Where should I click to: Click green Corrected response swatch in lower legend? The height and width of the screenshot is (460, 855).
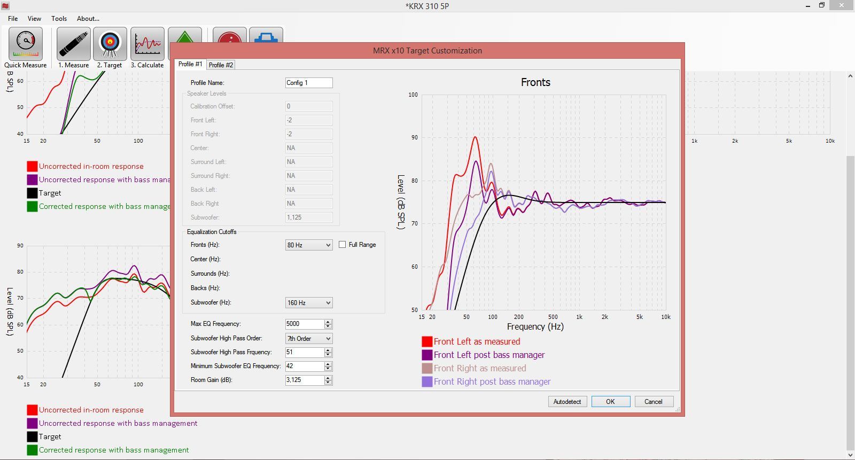[32, 450]
